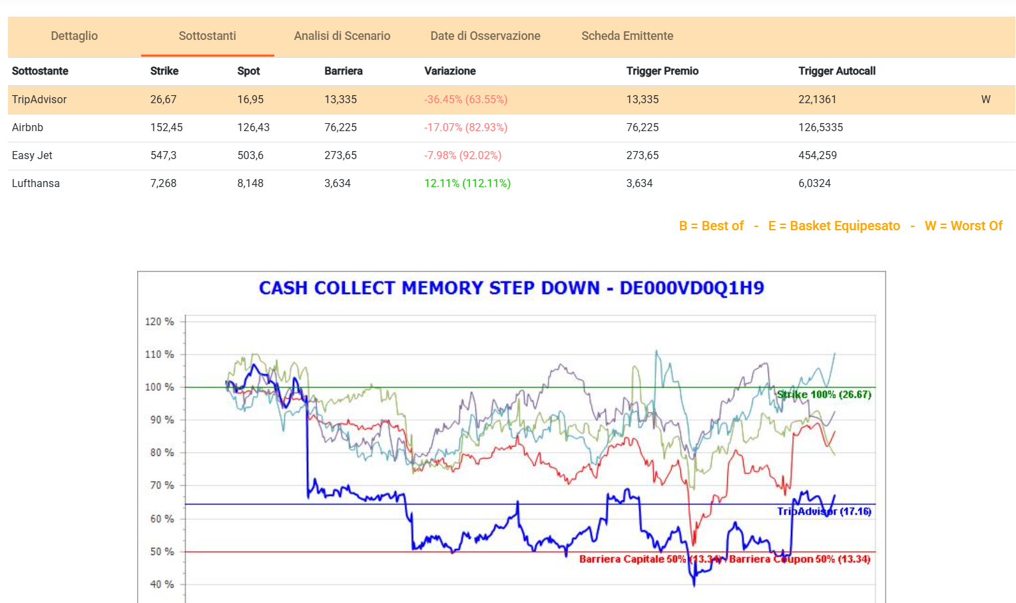Image resolution: width=1016 pixels, height=603 pixels.
Task: Click Airbnb variation -17.07% (82.93%)
Action: (x=466, y=128)
